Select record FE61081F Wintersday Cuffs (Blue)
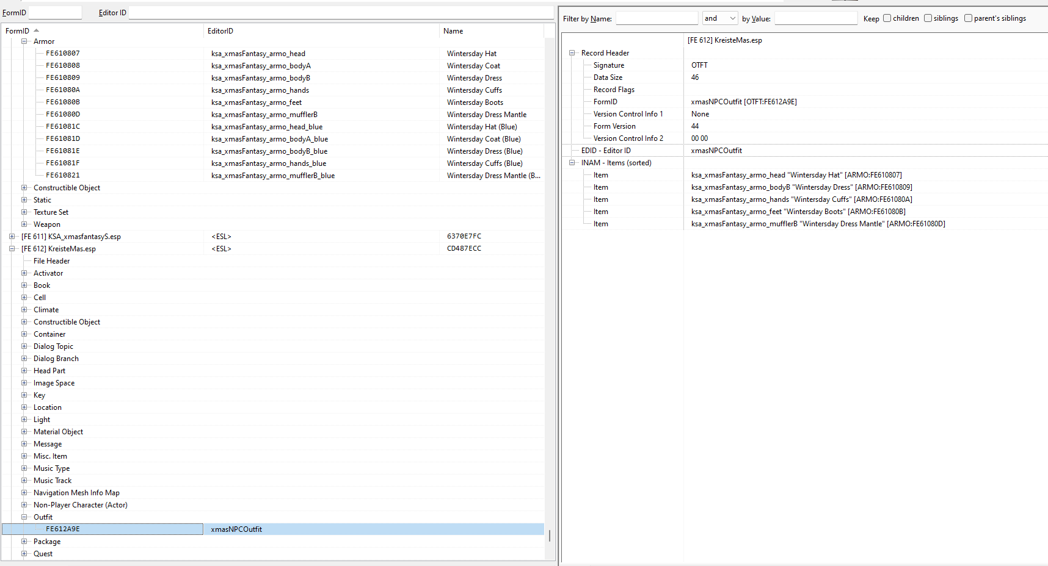1048x566 pixels. (272, 163)
